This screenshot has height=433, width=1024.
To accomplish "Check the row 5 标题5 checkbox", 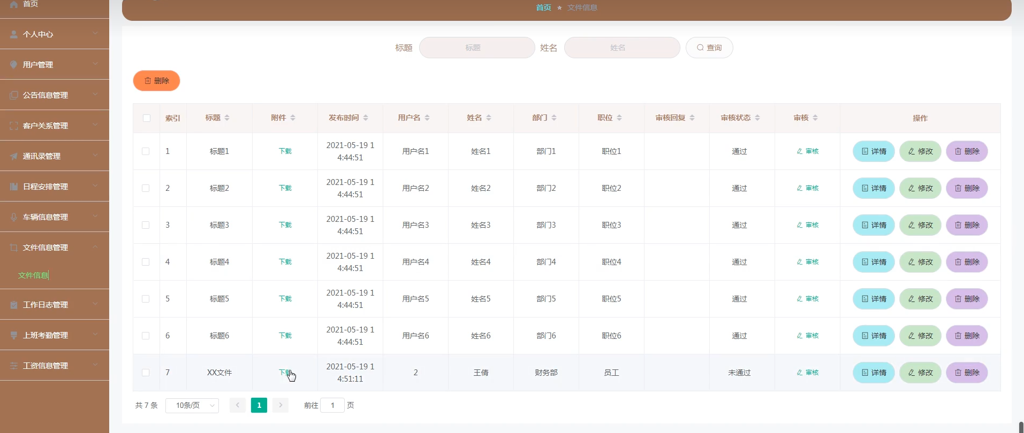I will 146,299.
